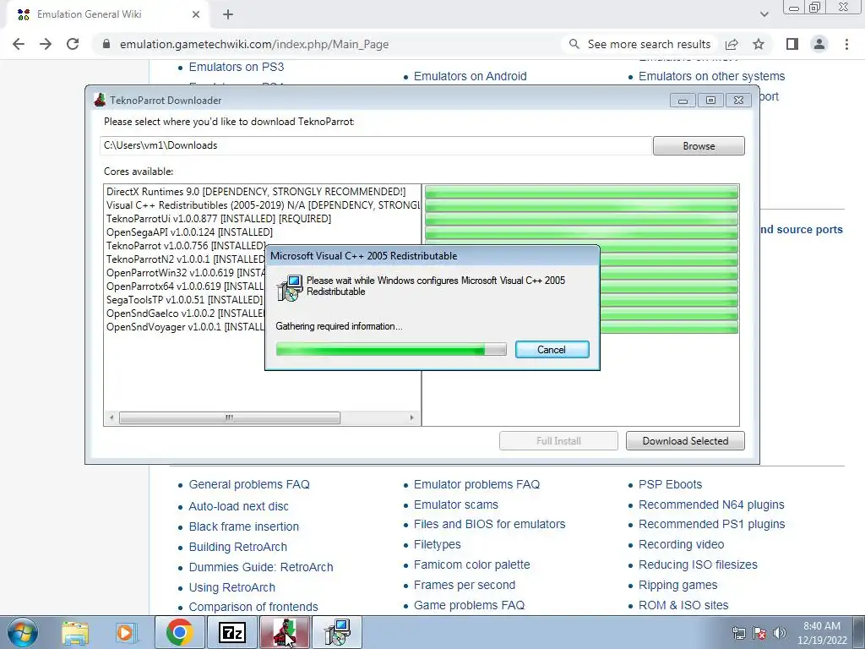Screen dimensions: 865x649
Task: Click the Action Center flag tray icon
Action: click(x=759, y=633)
